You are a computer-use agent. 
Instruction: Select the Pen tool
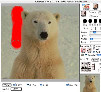[86, 63]
